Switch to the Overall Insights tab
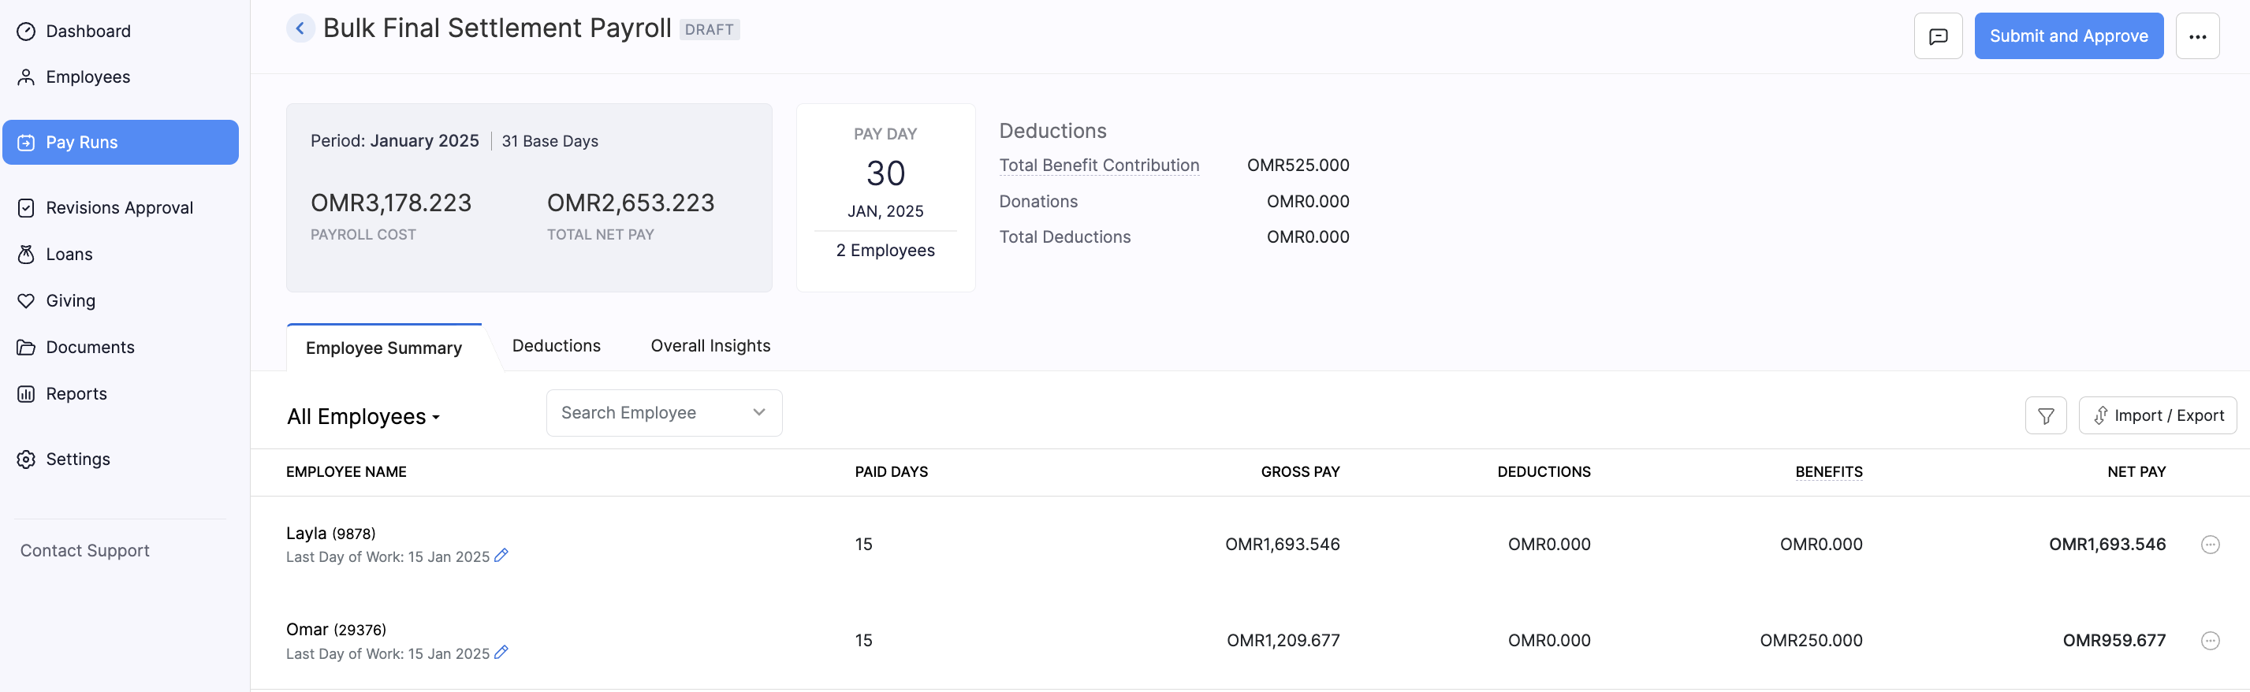The width and height of the screenshot is (2250, 692). (710, 346)
